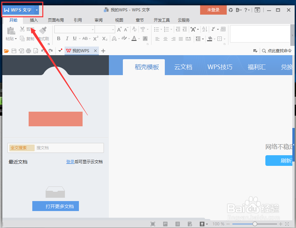
Task: Click the 登录 link
Action: pyautogui.click(x=70, y=162)
